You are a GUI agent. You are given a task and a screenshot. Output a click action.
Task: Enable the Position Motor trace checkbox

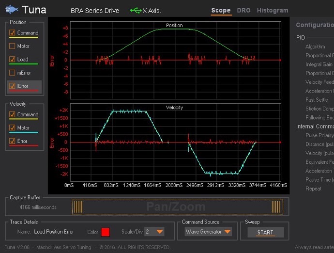pyautogui.click(x=12, y=46)
